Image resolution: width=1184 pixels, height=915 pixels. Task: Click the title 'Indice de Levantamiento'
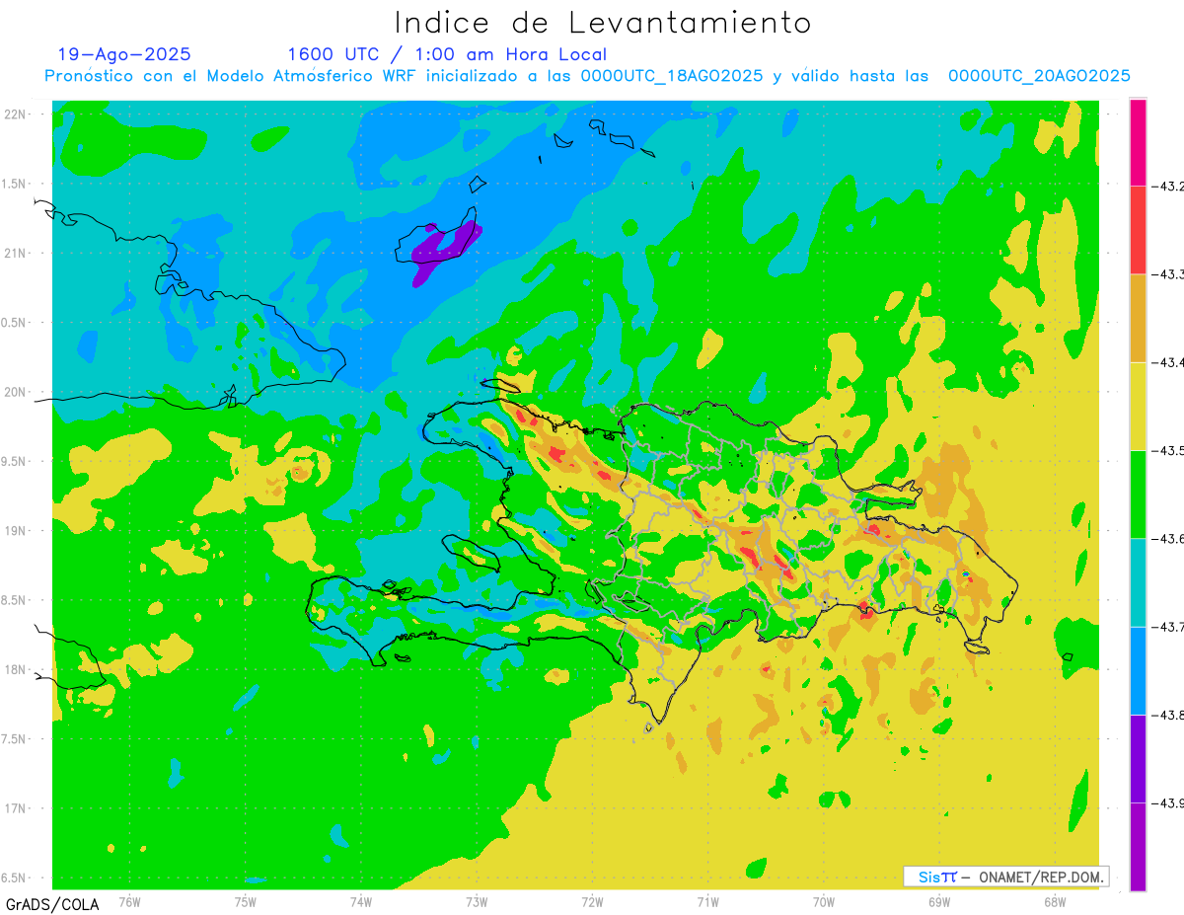click(x=603, y=23)
